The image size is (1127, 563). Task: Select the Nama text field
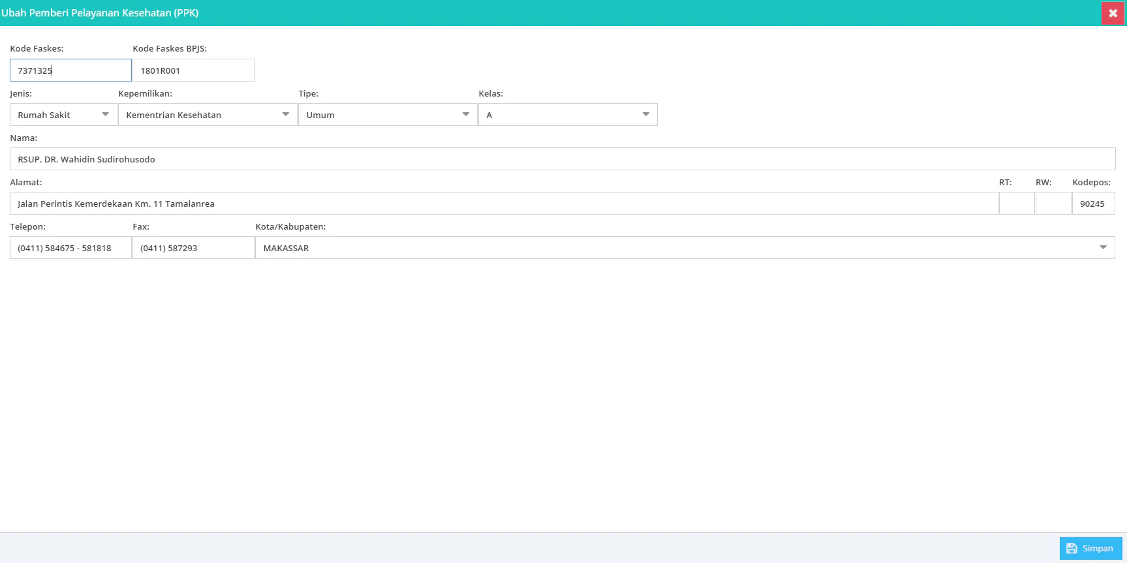pyautogui.click(x=563, y=159)
